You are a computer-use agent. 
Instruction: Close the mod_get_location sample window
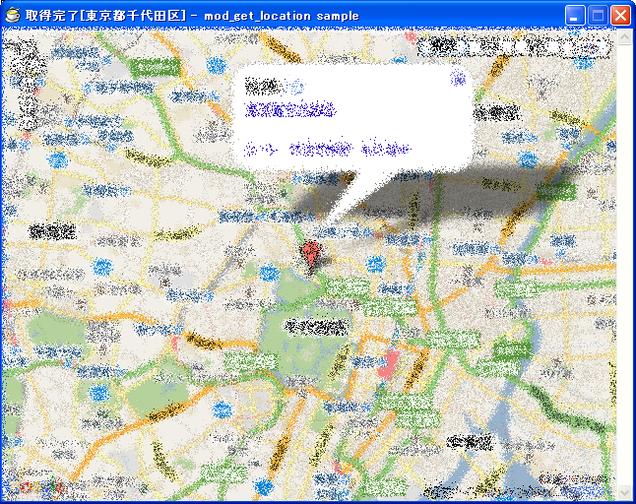(620, 16)
